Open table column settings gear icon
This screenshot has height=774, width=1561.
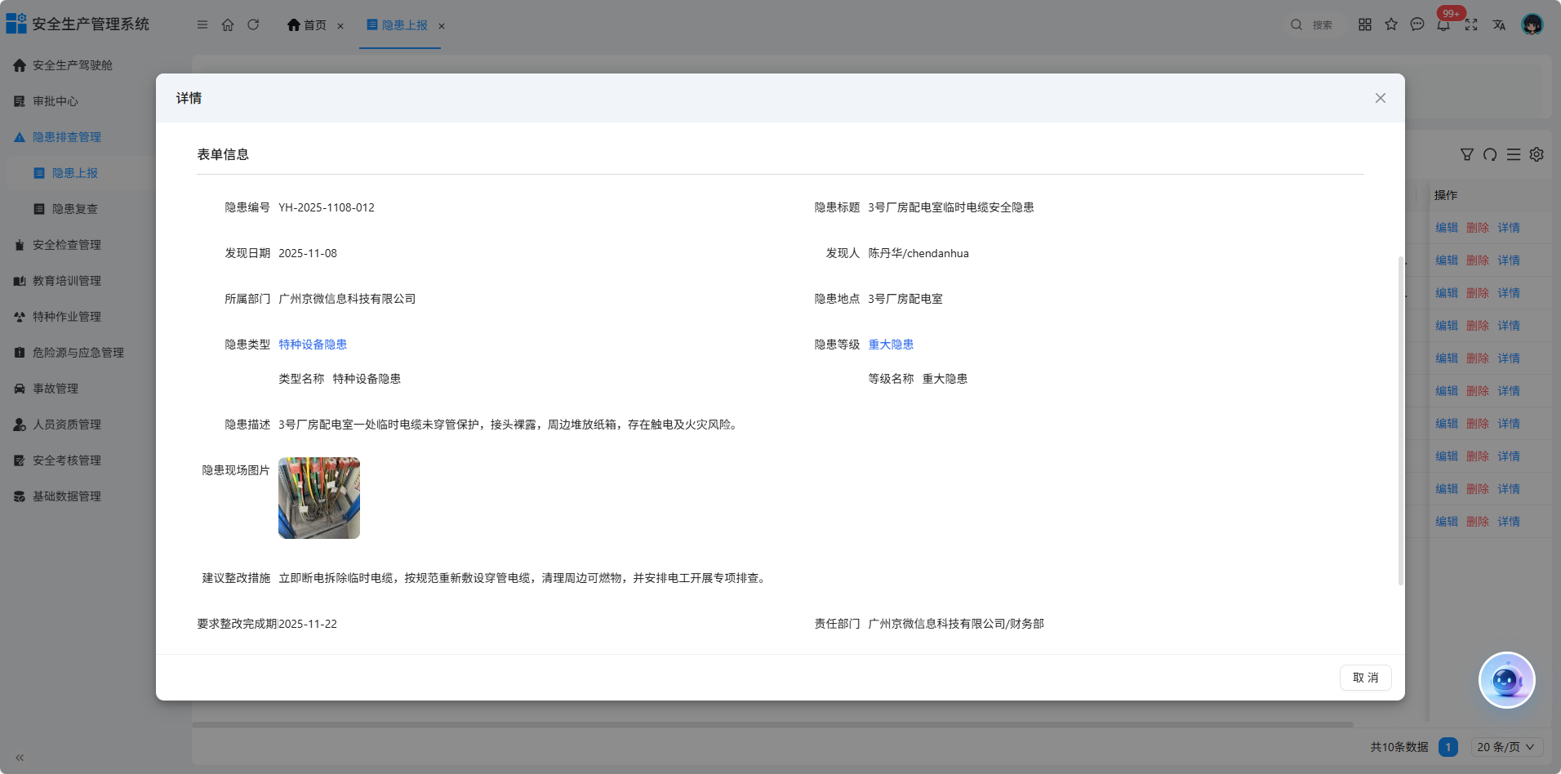pos(1537,154)
